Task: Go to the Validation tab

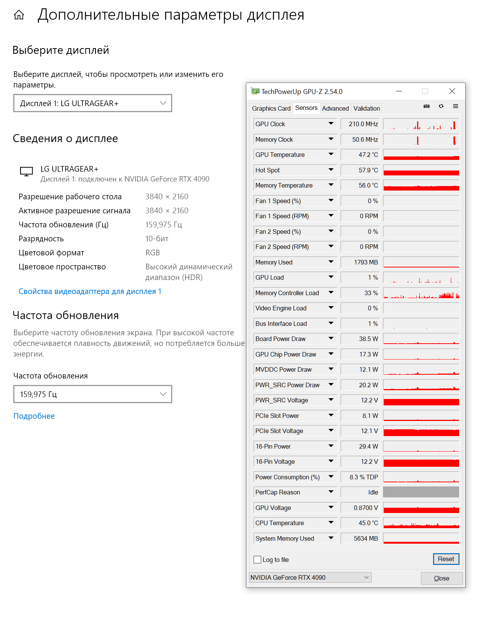Action: [x=366, y=108]
